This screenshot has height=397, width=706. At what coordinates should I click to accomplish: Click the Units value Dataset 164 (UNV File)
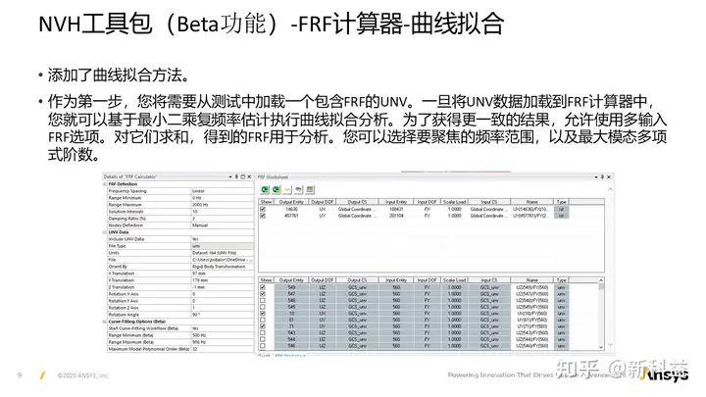223,253
